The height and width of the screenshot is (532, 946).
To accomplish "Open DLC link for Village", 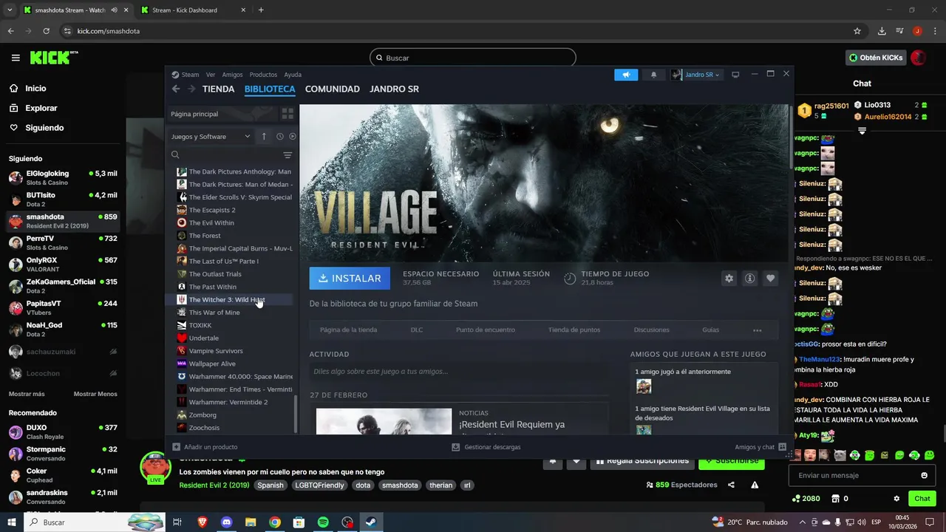I will [417, 330].
